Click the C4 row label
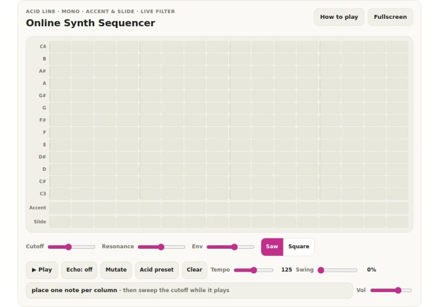The height and width of the screenshot is (307, 439). 42,47
